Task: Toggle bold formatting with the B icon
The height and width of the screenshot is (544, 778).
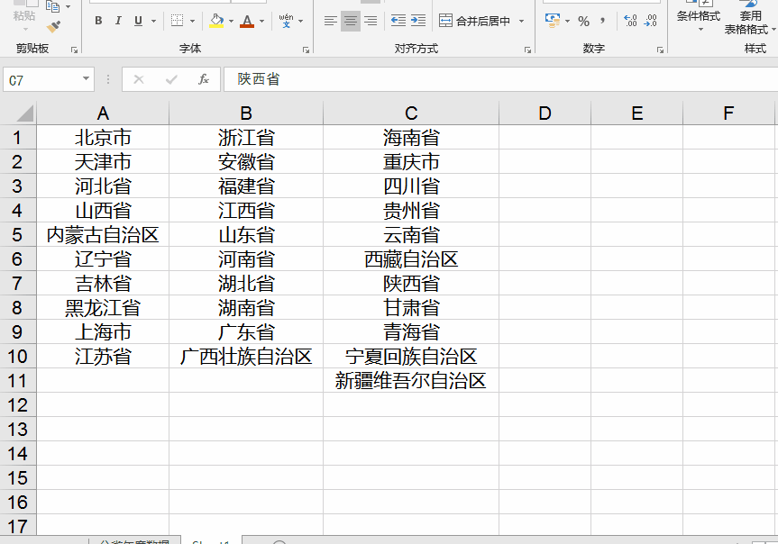Action: pyautogui.click(x=98, y=21)
